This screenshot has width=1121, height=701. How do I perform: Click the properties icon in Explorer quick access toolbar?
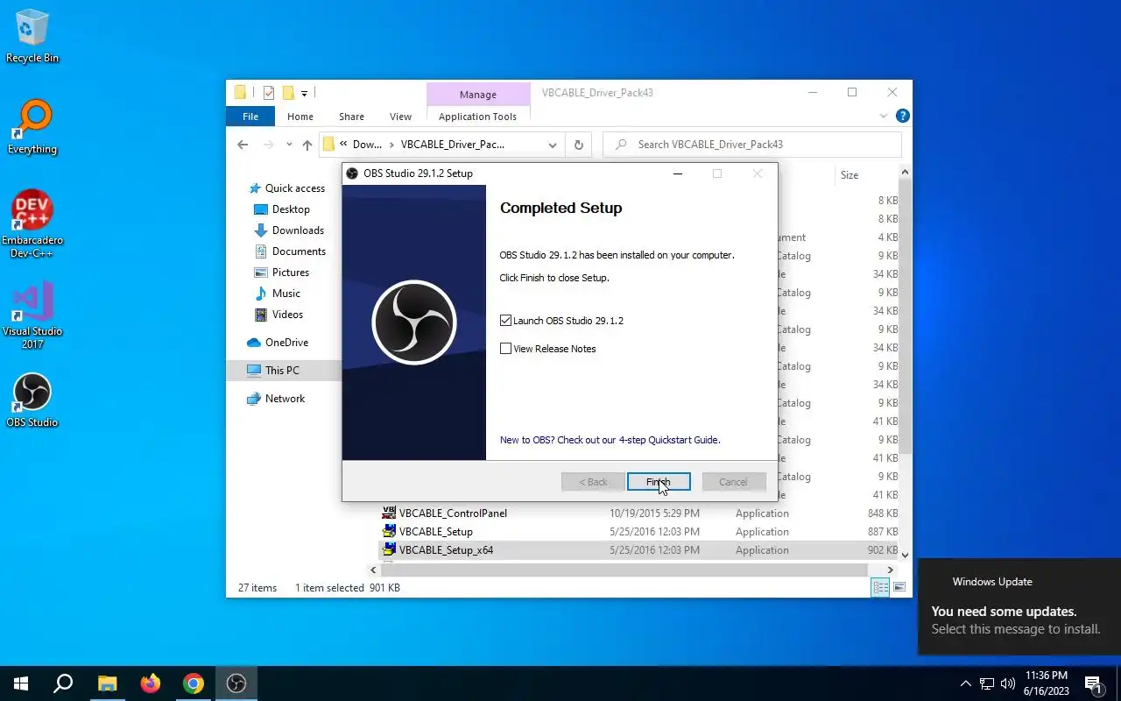tap(268, 93)
